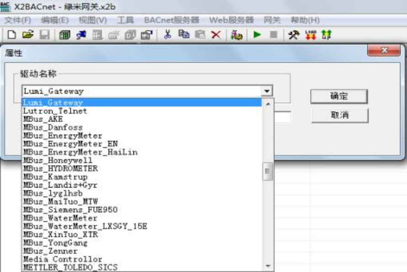Select MBus_Honeywell driver
Viewport: 407px width, 272px height.
pyautogui.click(x=142, y=160)
